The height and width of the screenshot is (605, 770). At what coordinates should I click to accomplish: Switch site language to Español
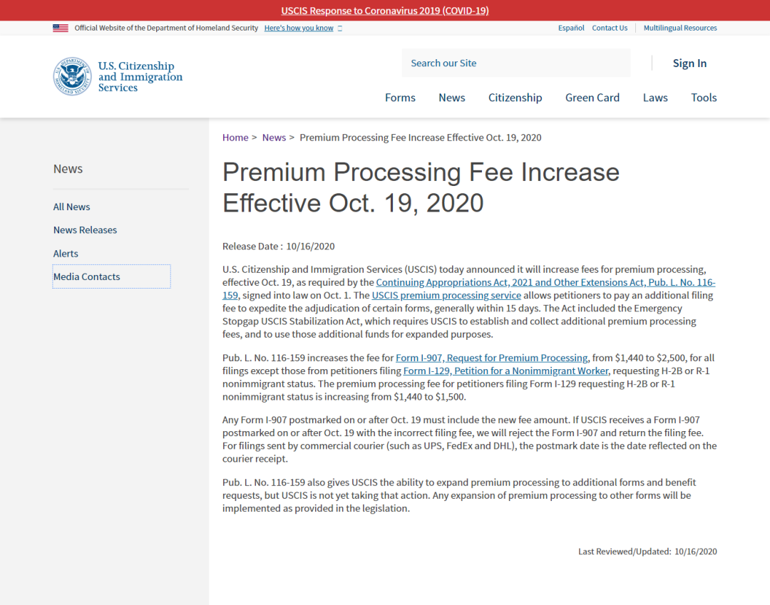[570, 28]
